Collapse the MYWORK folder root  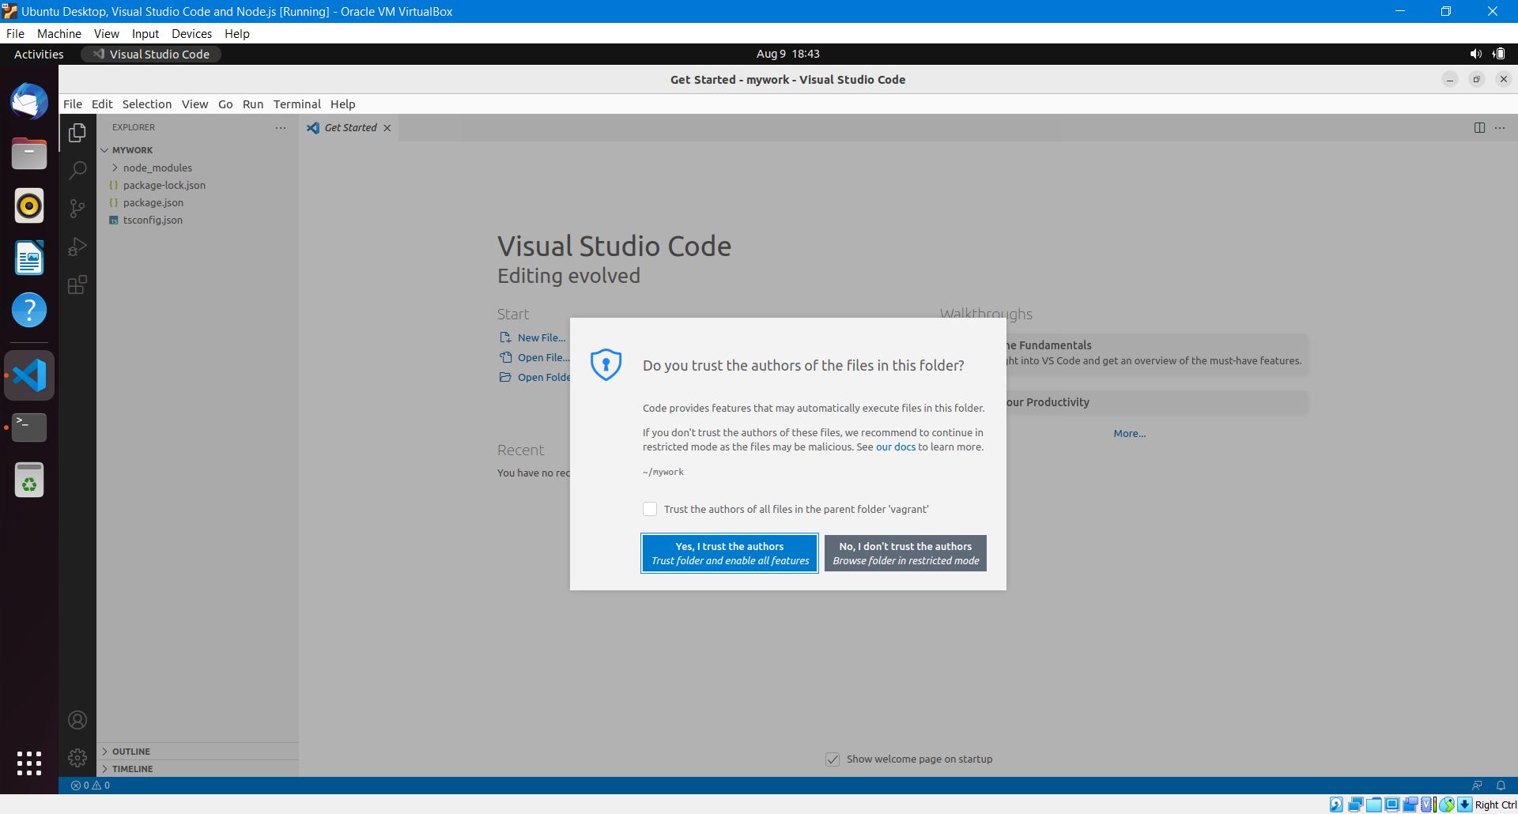[x=131, y=150]
